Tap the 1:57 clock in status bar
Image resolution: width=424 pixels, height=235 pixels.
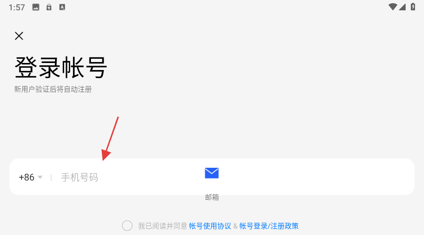pos(17,7)
